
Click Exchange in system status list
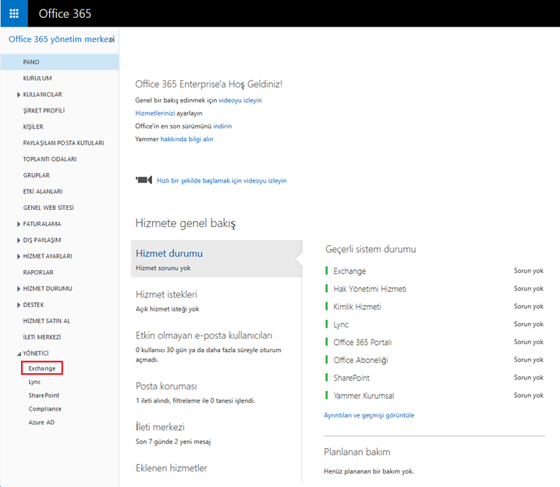tap(349, 271)
